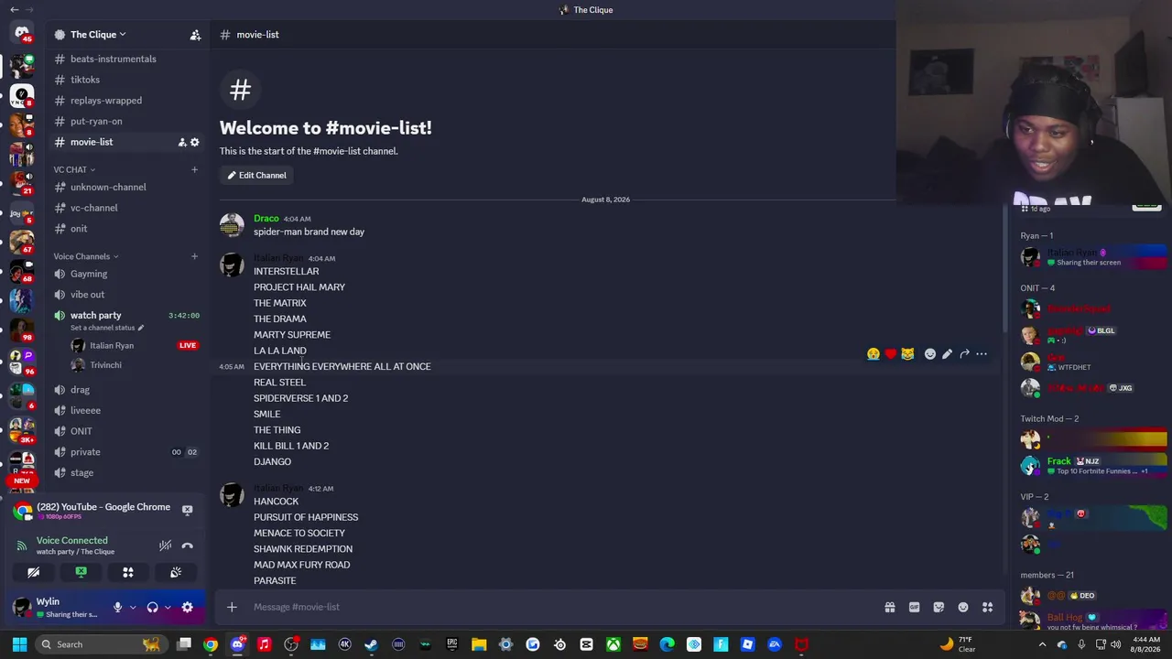Open Google Chrome from the taskbar
This screenshot has height=659, width=1172.
click(211, 644)
